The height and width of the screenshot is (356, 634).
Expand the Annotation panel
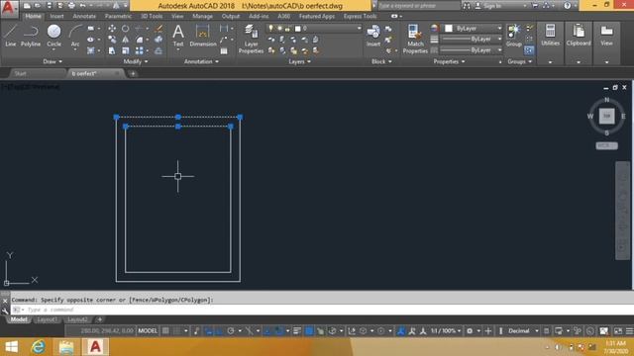tap(201, 61)
